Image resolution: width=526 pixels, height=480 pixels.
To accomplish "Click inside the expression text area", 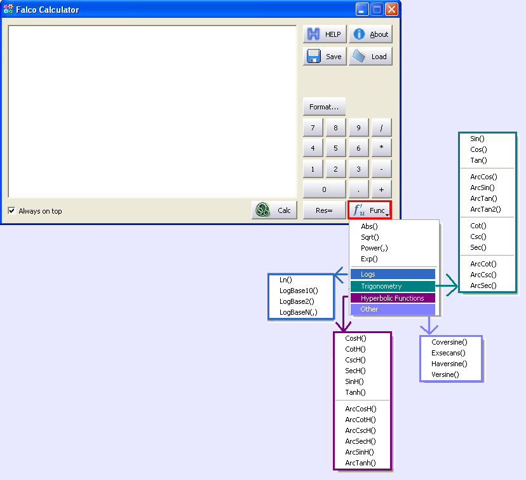I will point(152,111).
